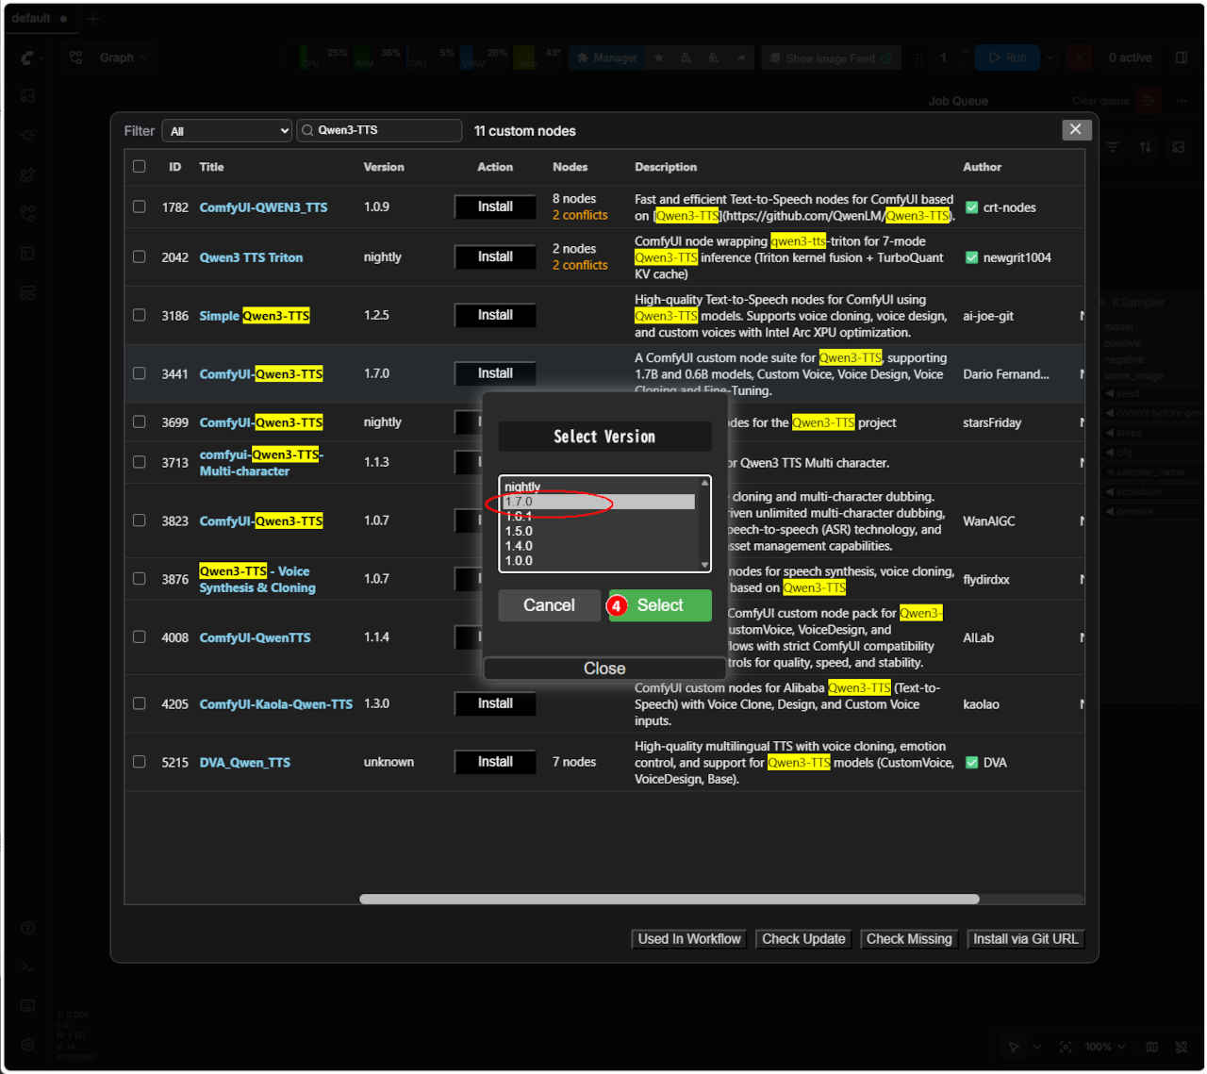Switch to the default workflow tab

[x=41, y=18]
